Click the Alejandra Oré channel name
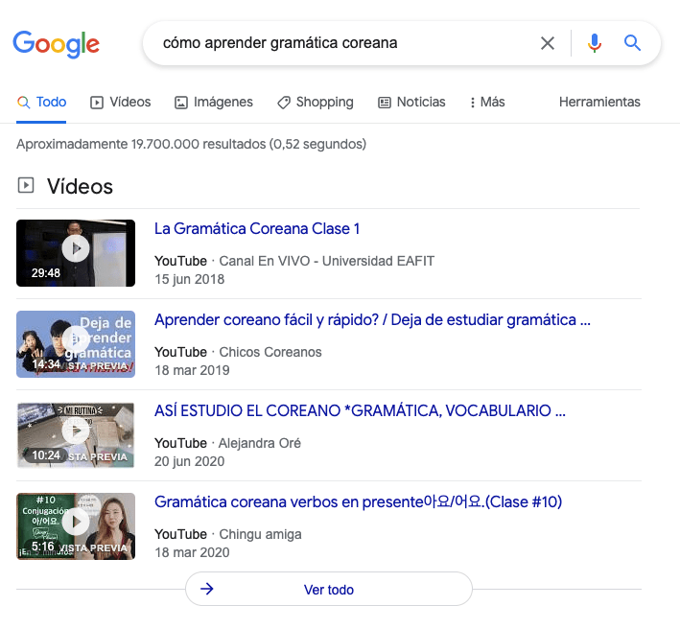This screenshot has width=680, height=629. (x=259, y=443)
